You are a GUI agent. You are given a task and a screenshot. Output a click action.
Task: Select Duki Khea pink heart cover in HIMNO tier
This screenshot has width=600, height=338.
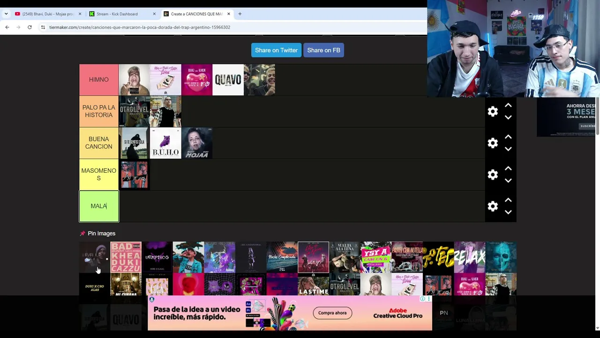197,80
